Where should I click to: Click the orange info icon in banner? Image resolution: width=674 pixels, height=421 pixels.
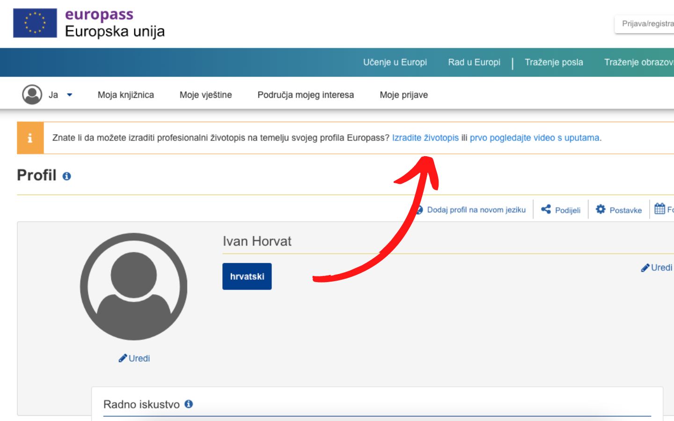30,138
